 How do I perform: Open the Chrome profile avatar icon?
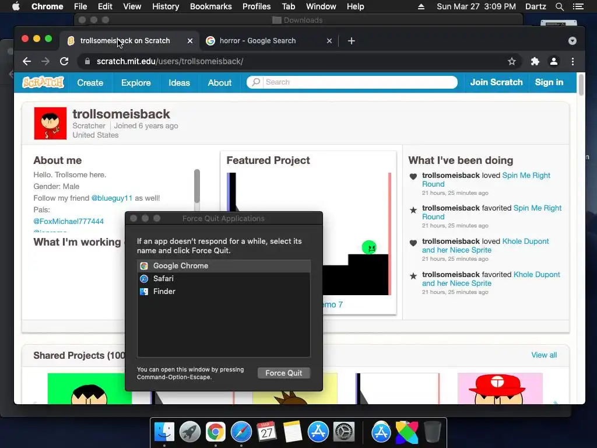554,61
